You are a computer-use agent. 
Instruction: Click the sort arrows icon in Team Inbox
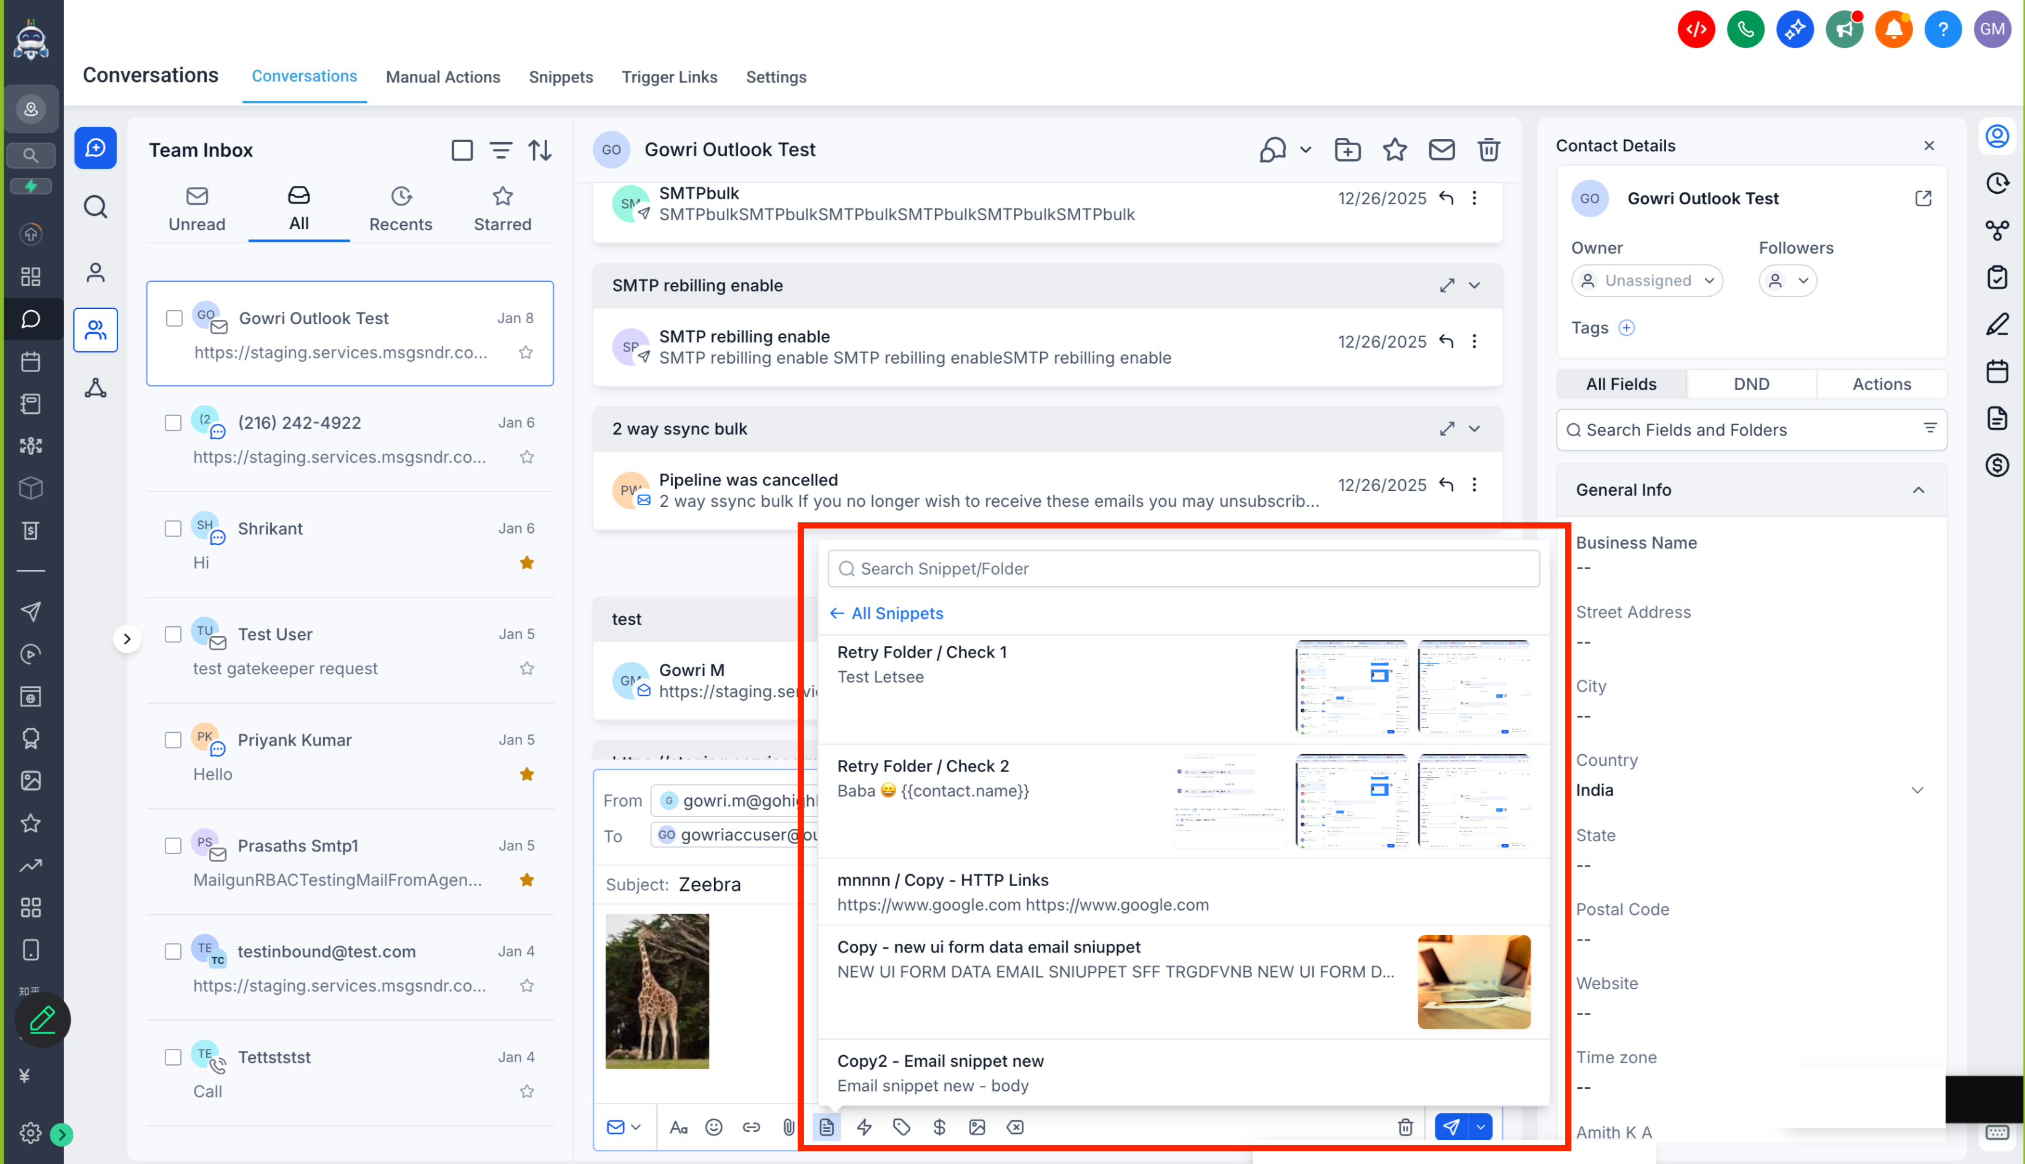click(x=540, y=150)
